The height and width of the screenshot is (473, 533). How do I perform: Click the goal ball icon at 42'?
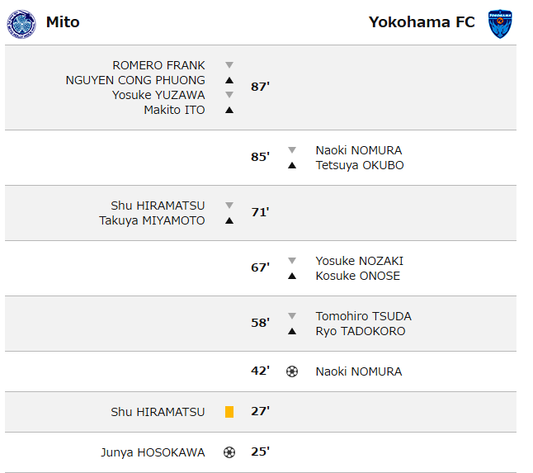click(291, 371)
